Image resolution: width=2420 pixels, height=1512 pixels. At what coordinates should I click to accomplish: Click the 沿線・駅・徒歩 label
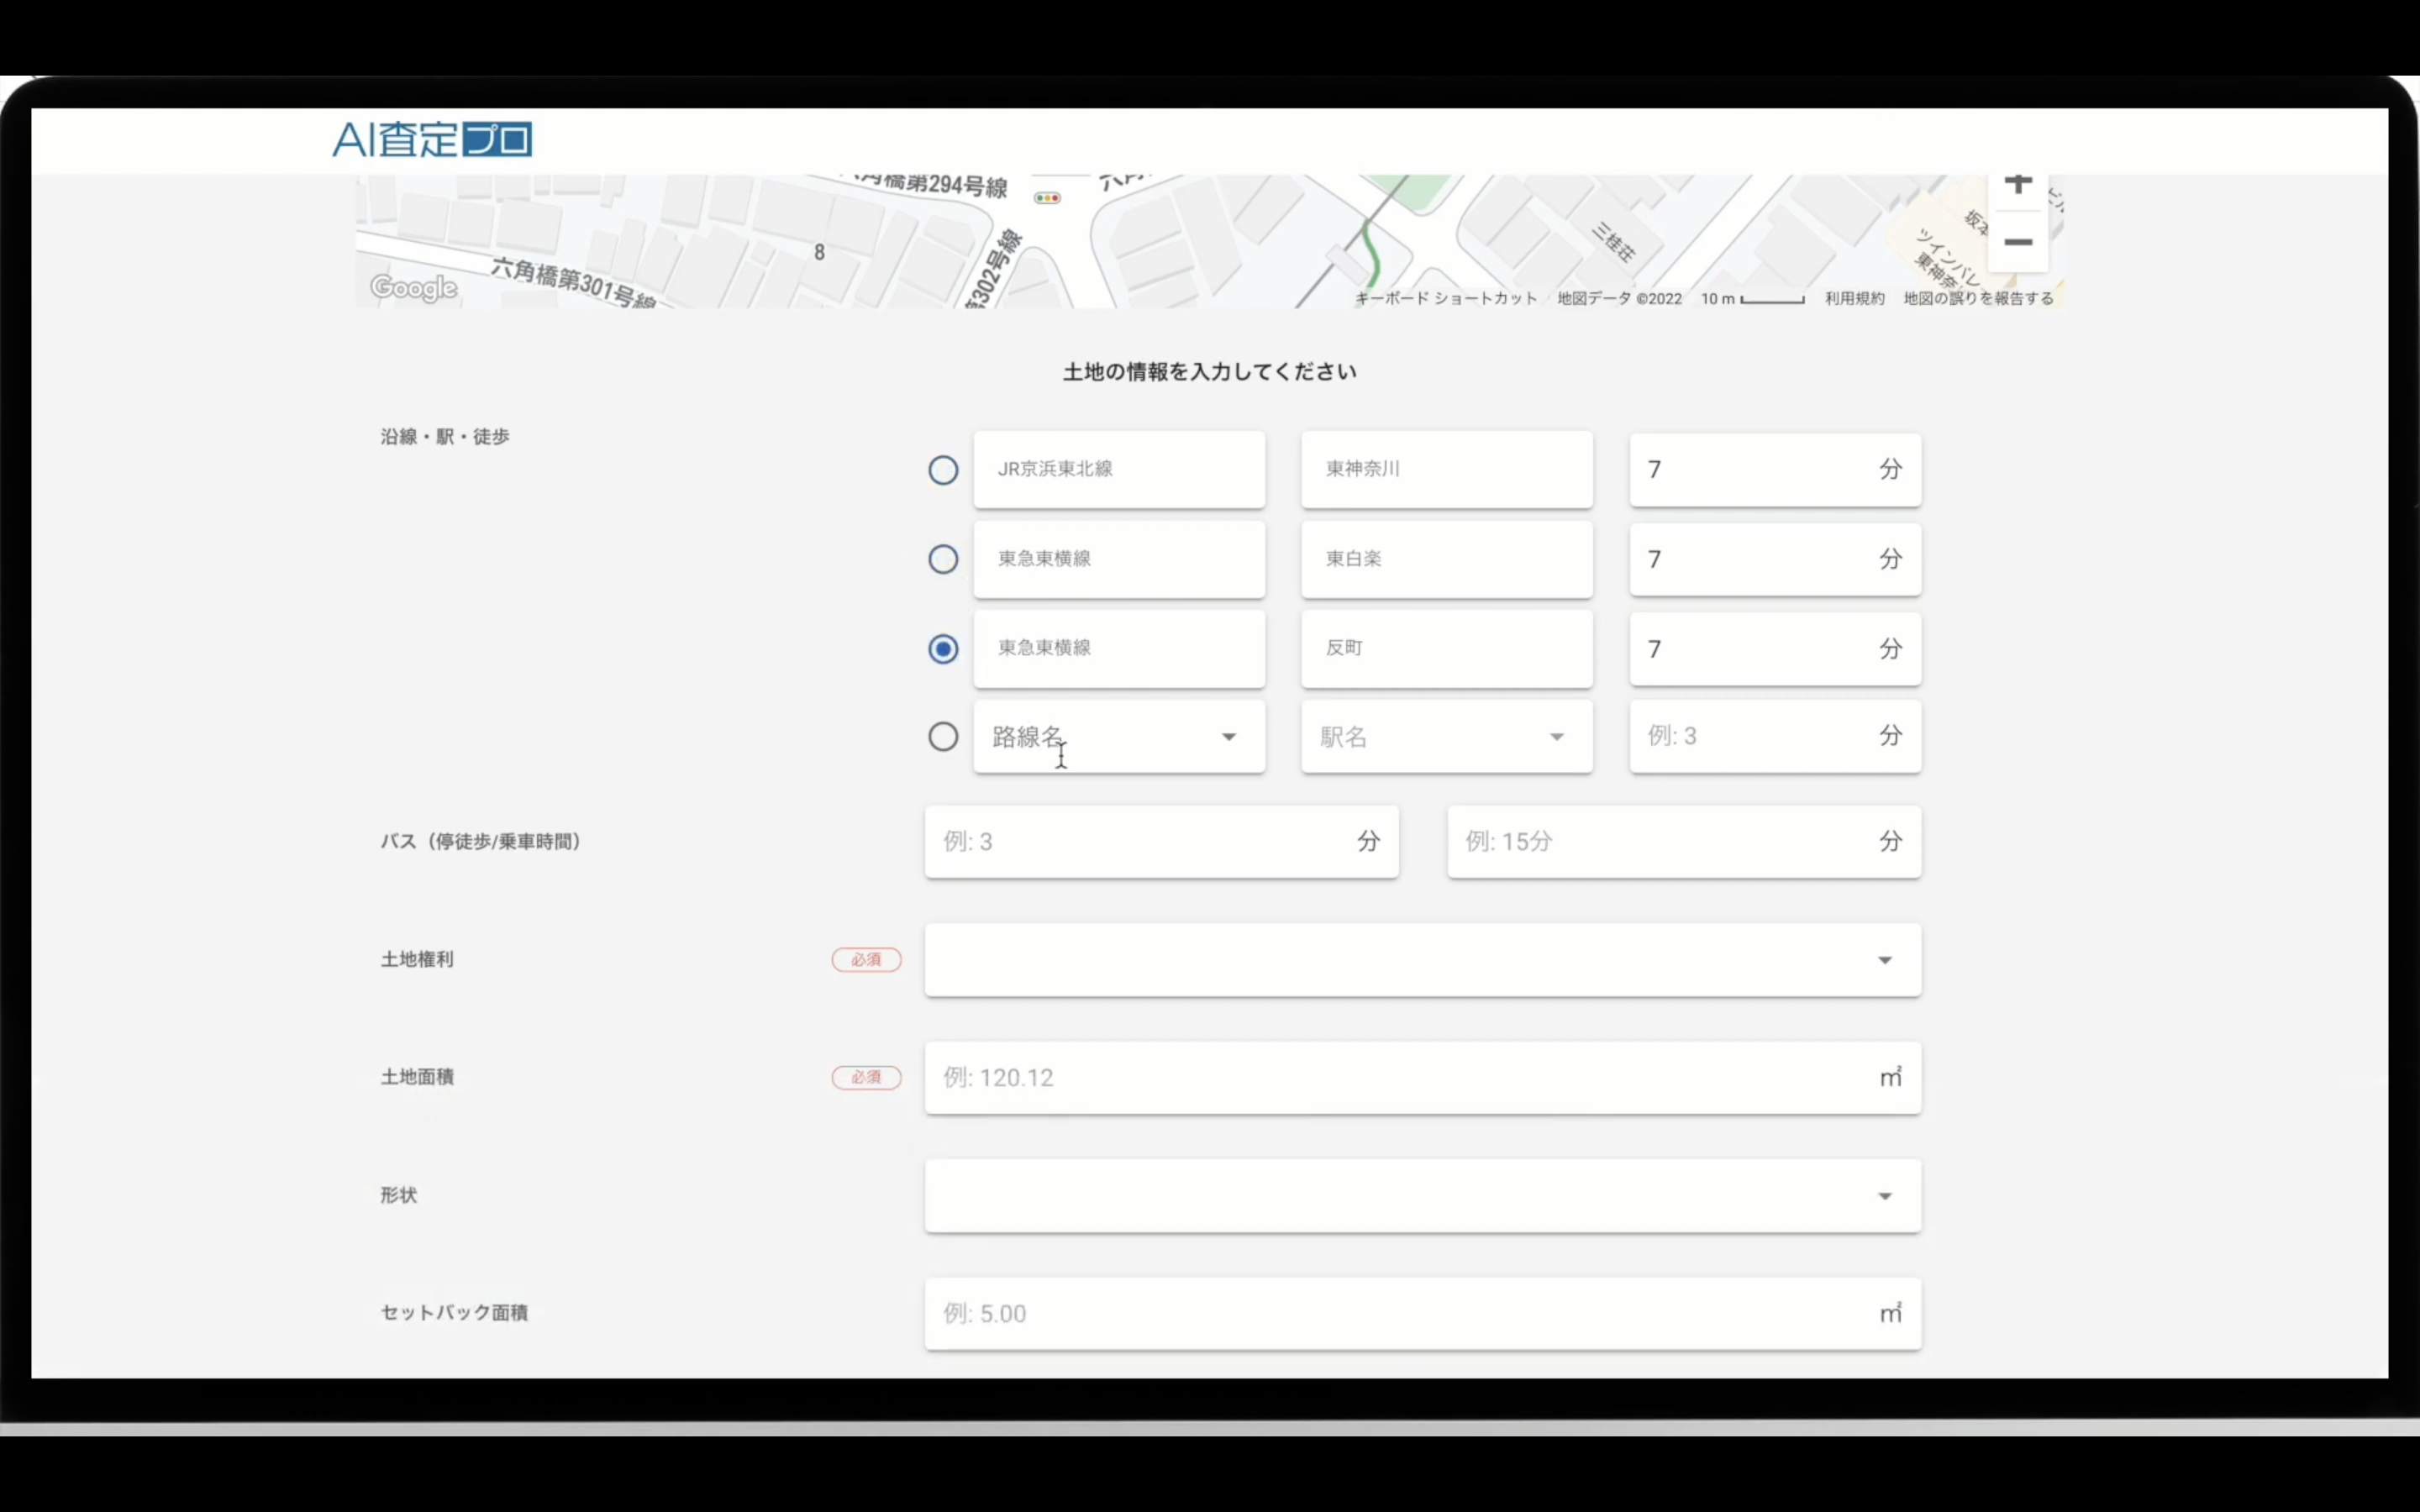click(x=445, y=437)
